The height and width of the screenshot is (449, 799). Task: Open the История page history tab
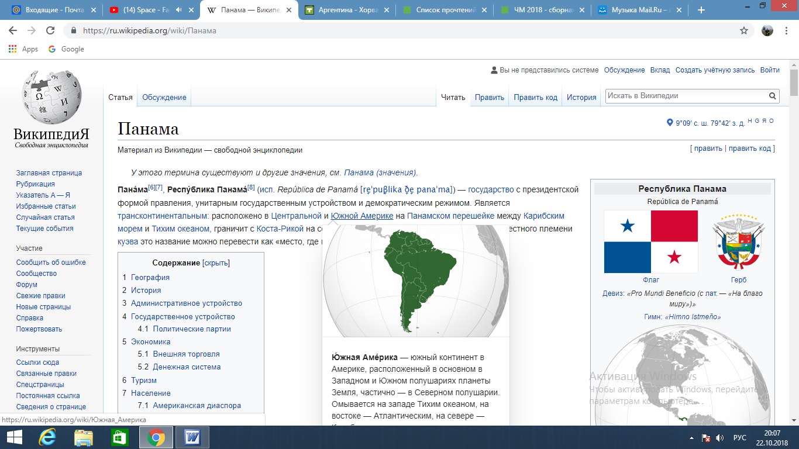(581, 98)
